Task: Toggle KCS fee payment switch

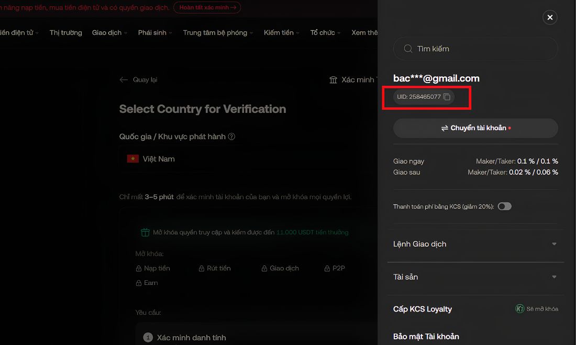Action: 504,206
